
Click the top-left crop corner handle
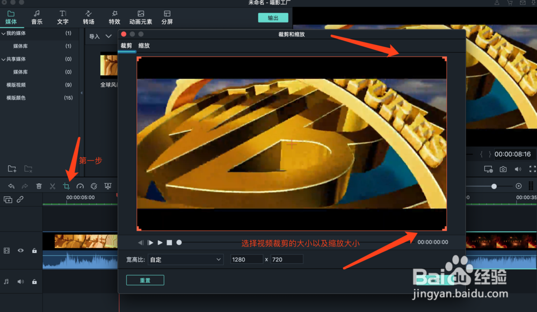(139, 59)
